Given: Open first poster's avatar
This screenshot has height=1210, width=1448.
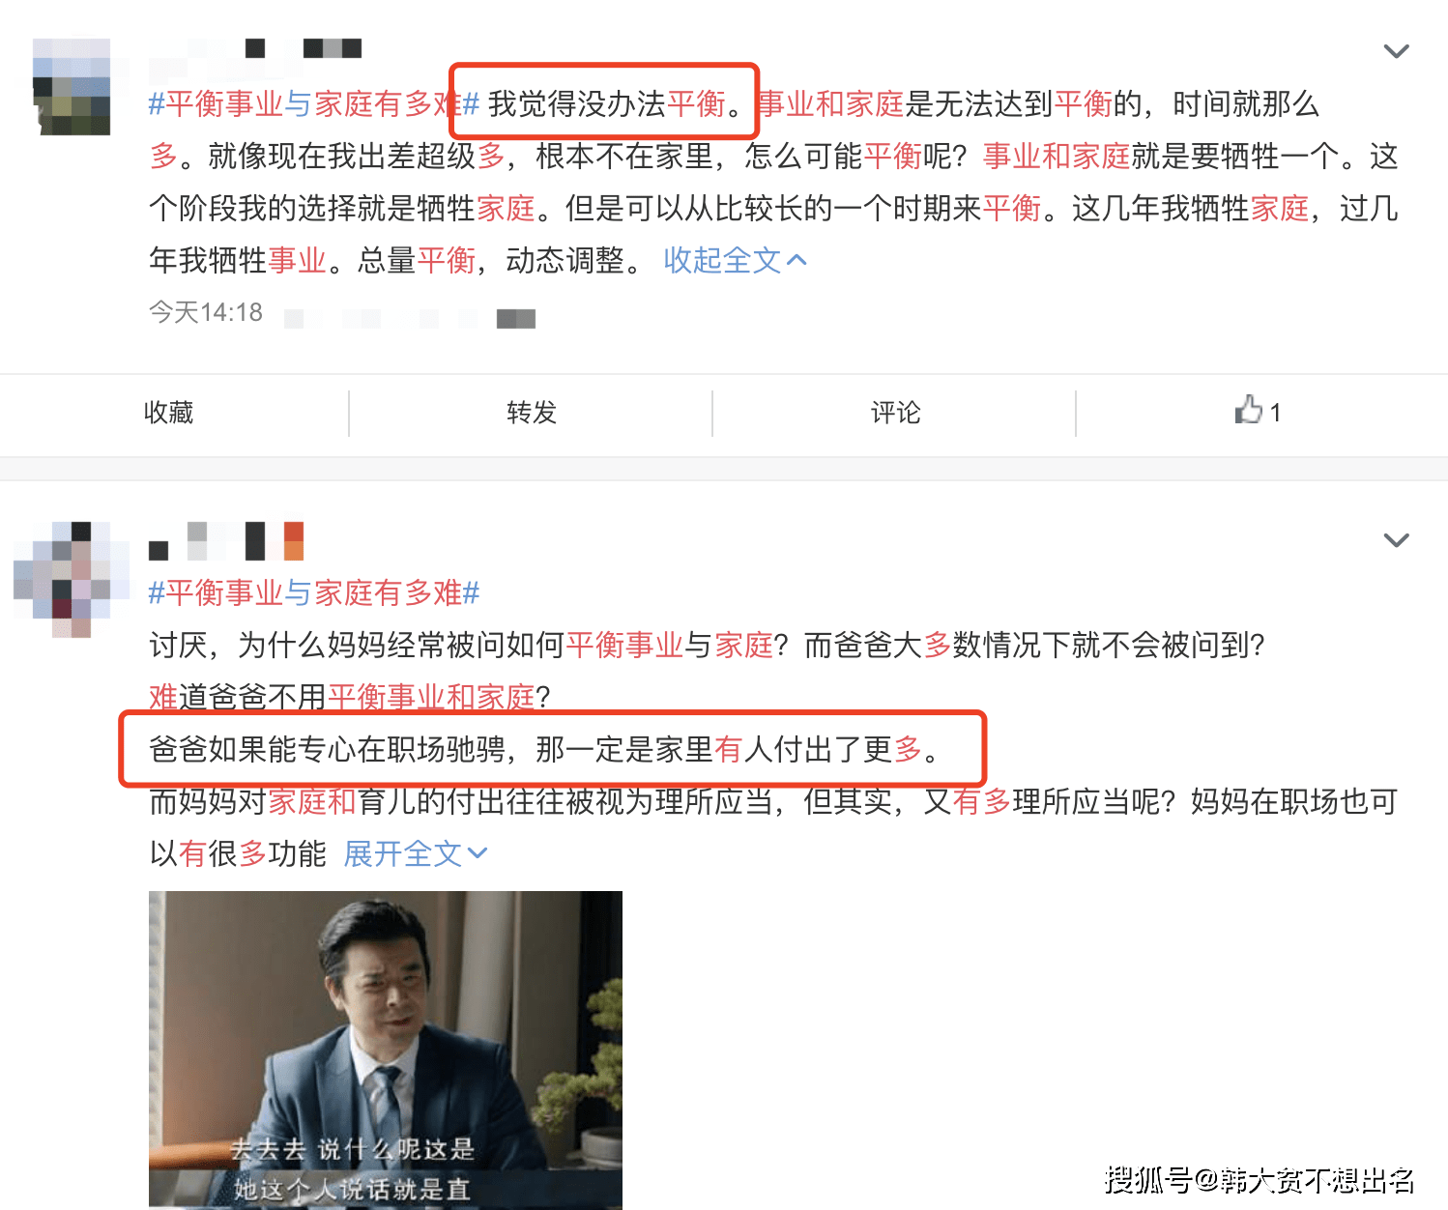Looking at the screenshot, I should click(72, 87).
